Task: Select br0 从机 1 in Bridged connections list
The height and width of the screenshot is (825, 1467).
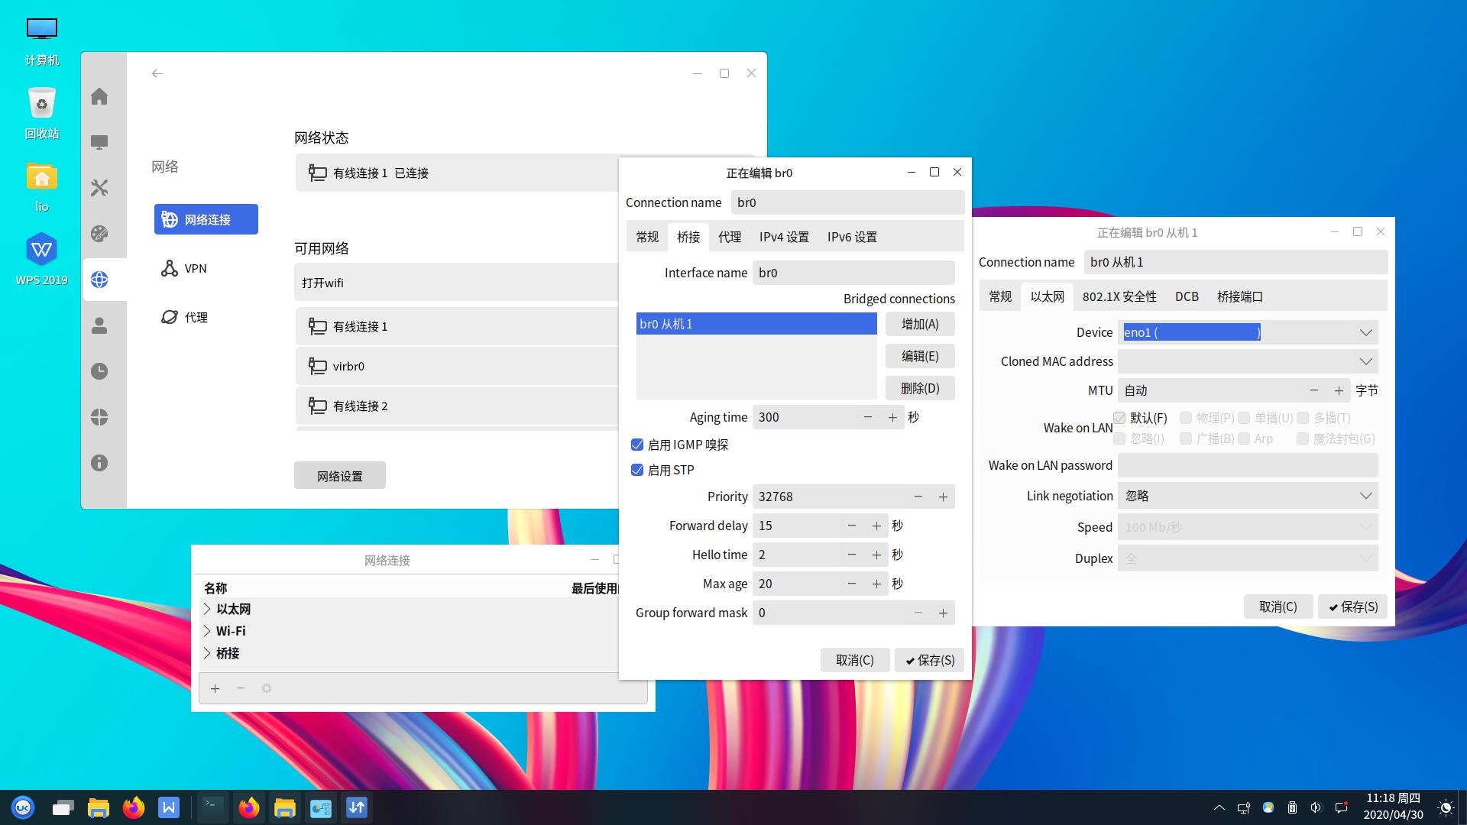Action: pos(756,324)
